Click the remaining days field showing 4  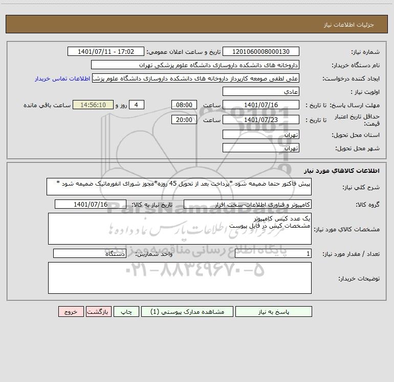click(x=137, y=105)
